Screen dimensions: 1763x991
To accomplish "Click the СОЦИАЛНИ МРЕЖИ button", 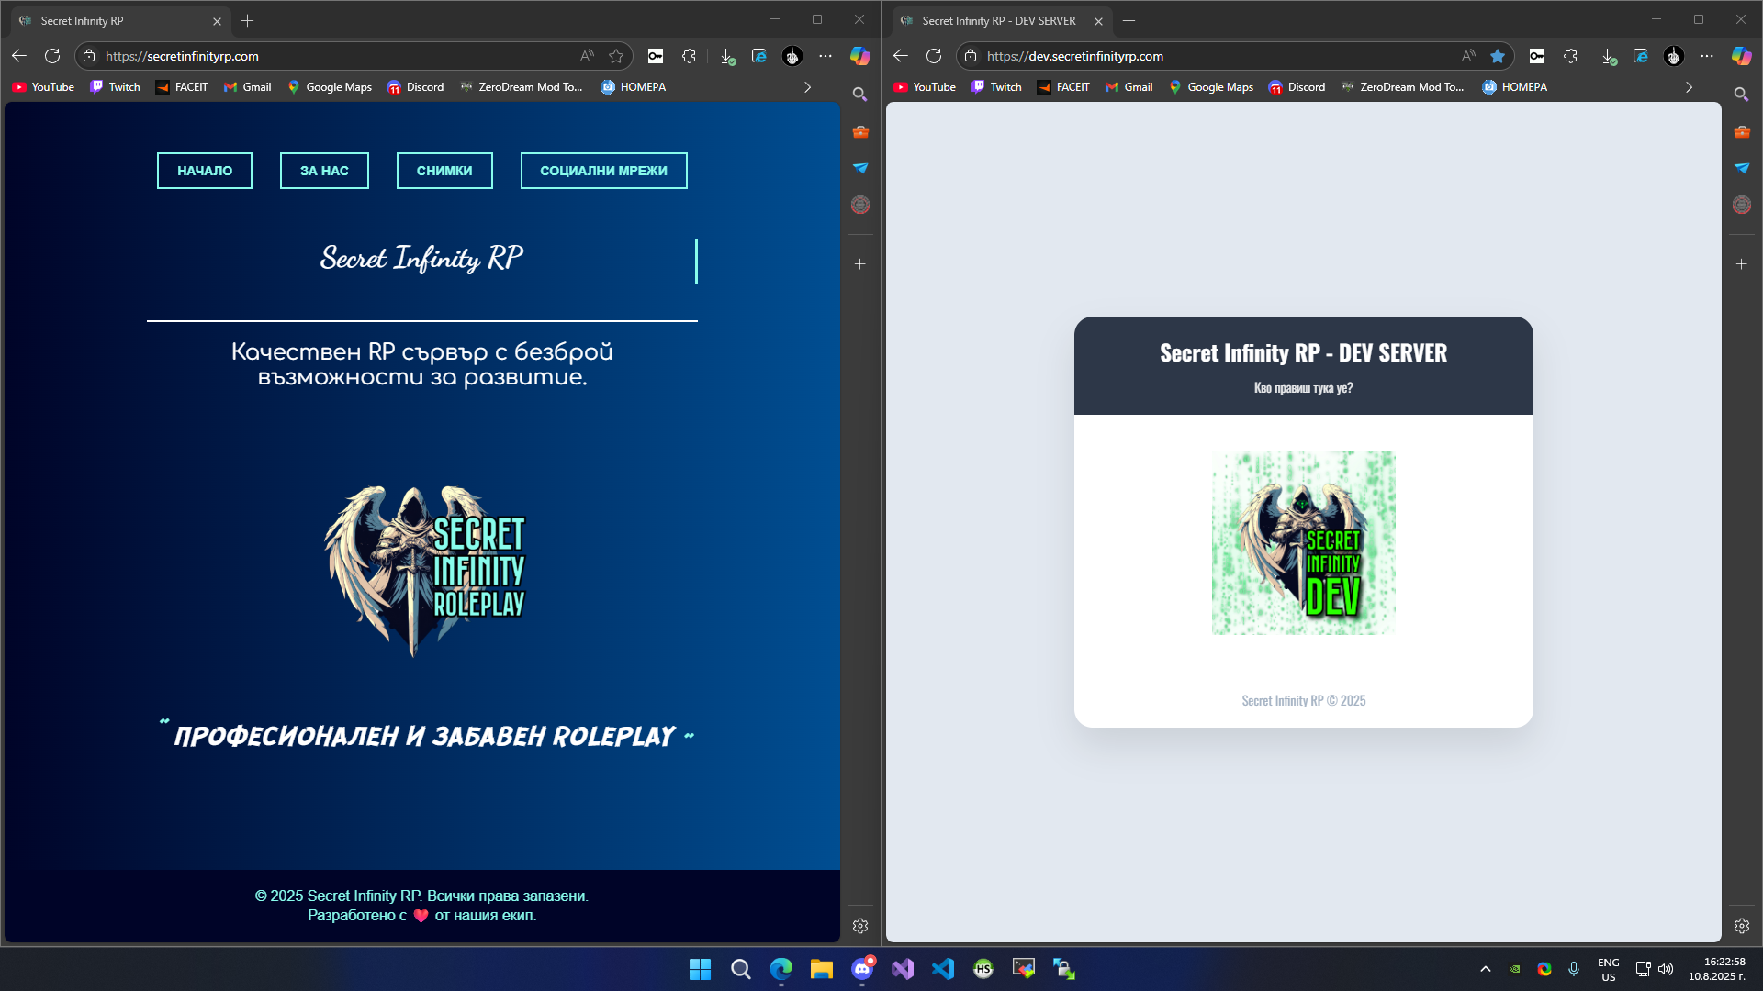I will (x=603, y=171).
